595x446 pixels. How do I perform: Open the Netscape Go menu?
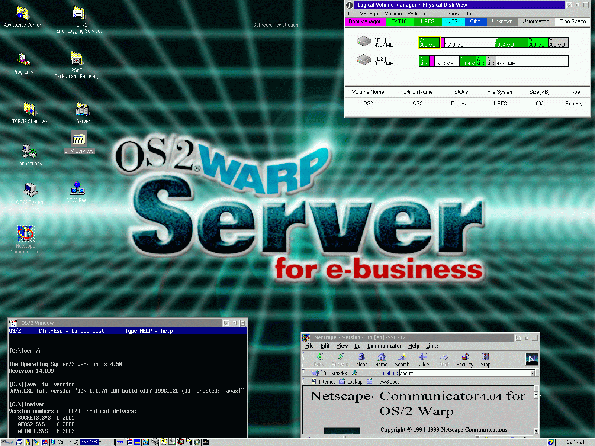[x=357, y=346]
